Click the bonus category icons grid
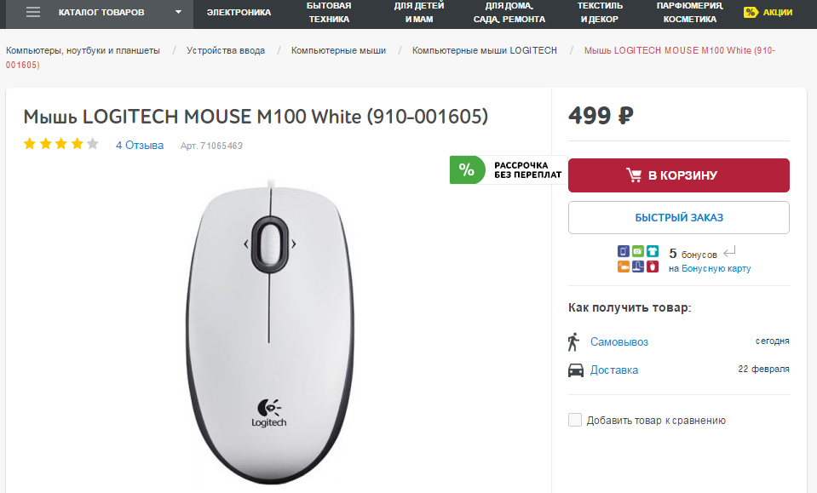Viewport: 817px width, 493px height. pyautogui.click(x=638, y=260)
